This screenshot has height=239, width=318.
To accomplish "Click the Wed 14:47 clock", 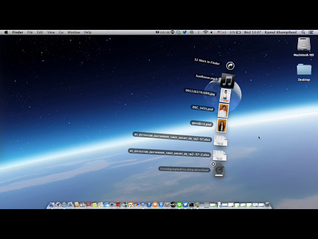I will pyautogui.click(x=252, y=33).
